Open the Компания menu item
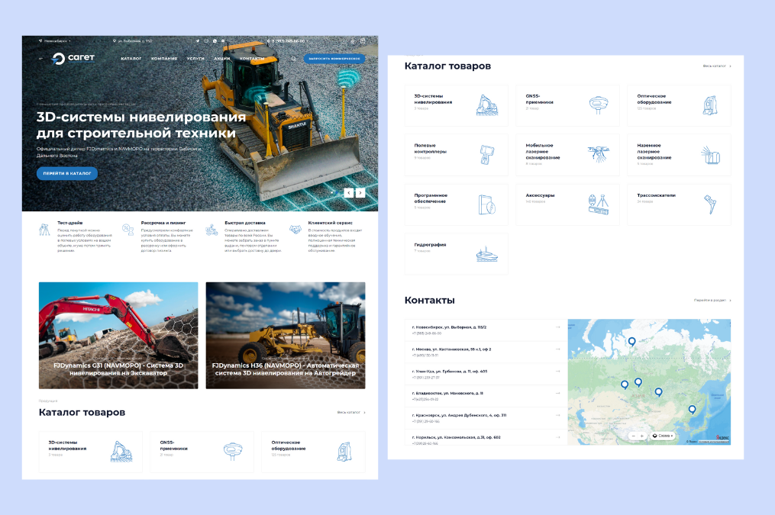The image size is (775, 515). click(x=164, y=58)
